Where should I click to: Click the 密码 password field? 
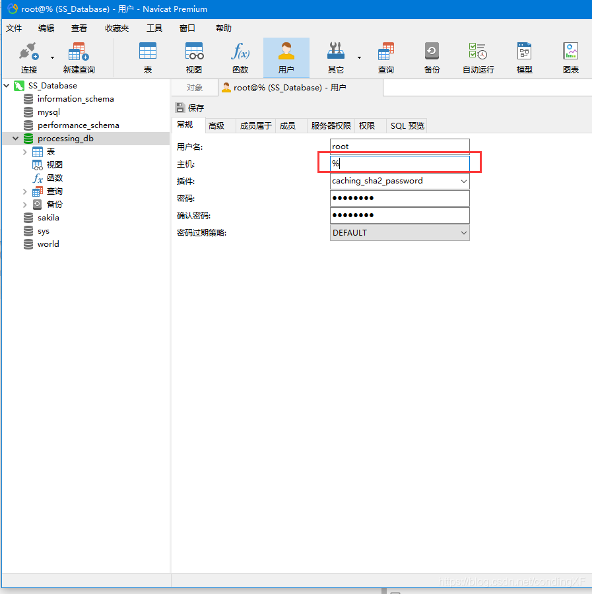tap(399, 198)
